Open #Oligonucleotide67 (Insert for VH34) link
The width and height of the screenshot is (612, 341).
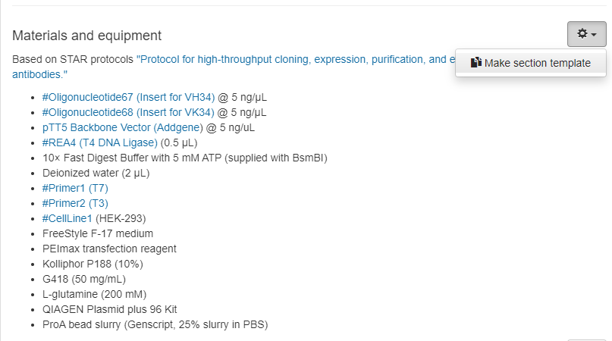tap(128, 97)
